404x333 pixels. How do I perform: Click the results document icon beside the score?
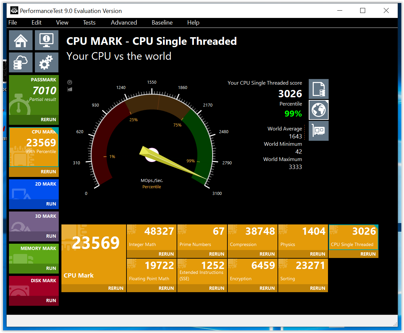(319, 89)
